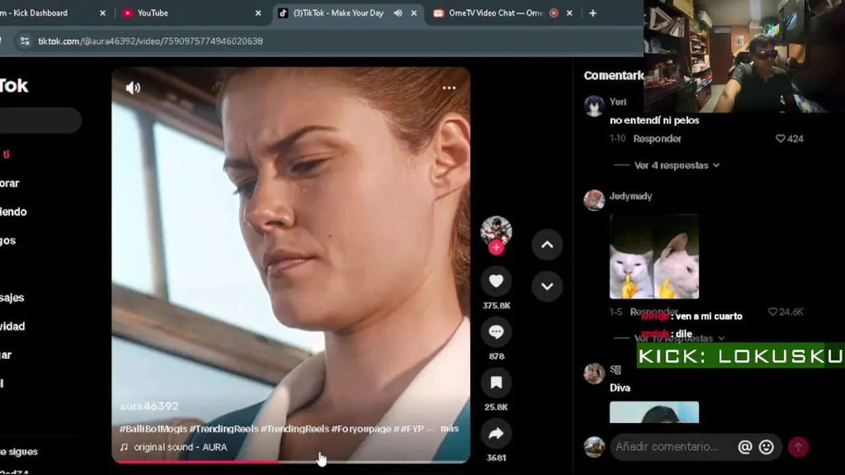Click the TikTok logo
The image size is (845, 475).
pos(13,85)
